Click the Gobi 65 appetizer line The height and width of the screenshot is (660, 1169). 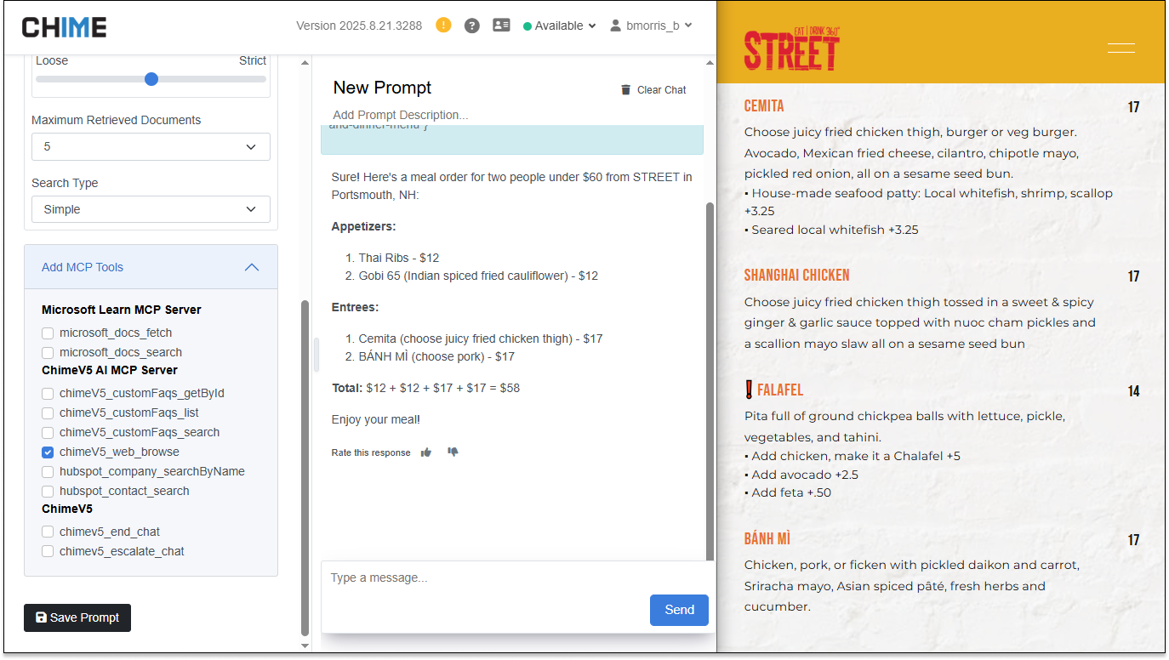click(x=478, y=276)
